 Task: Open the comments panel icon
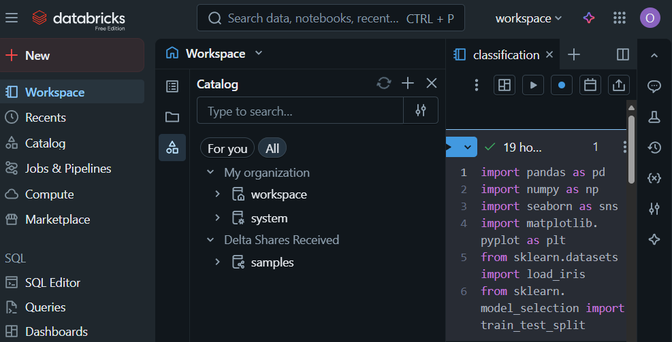coord(654,86)
